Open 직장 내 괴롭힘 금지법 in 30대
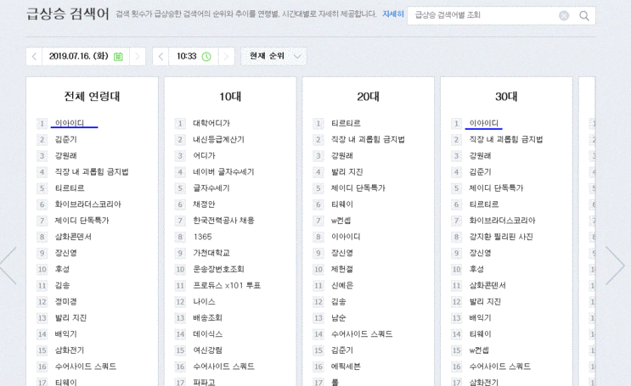 (506, 139)
